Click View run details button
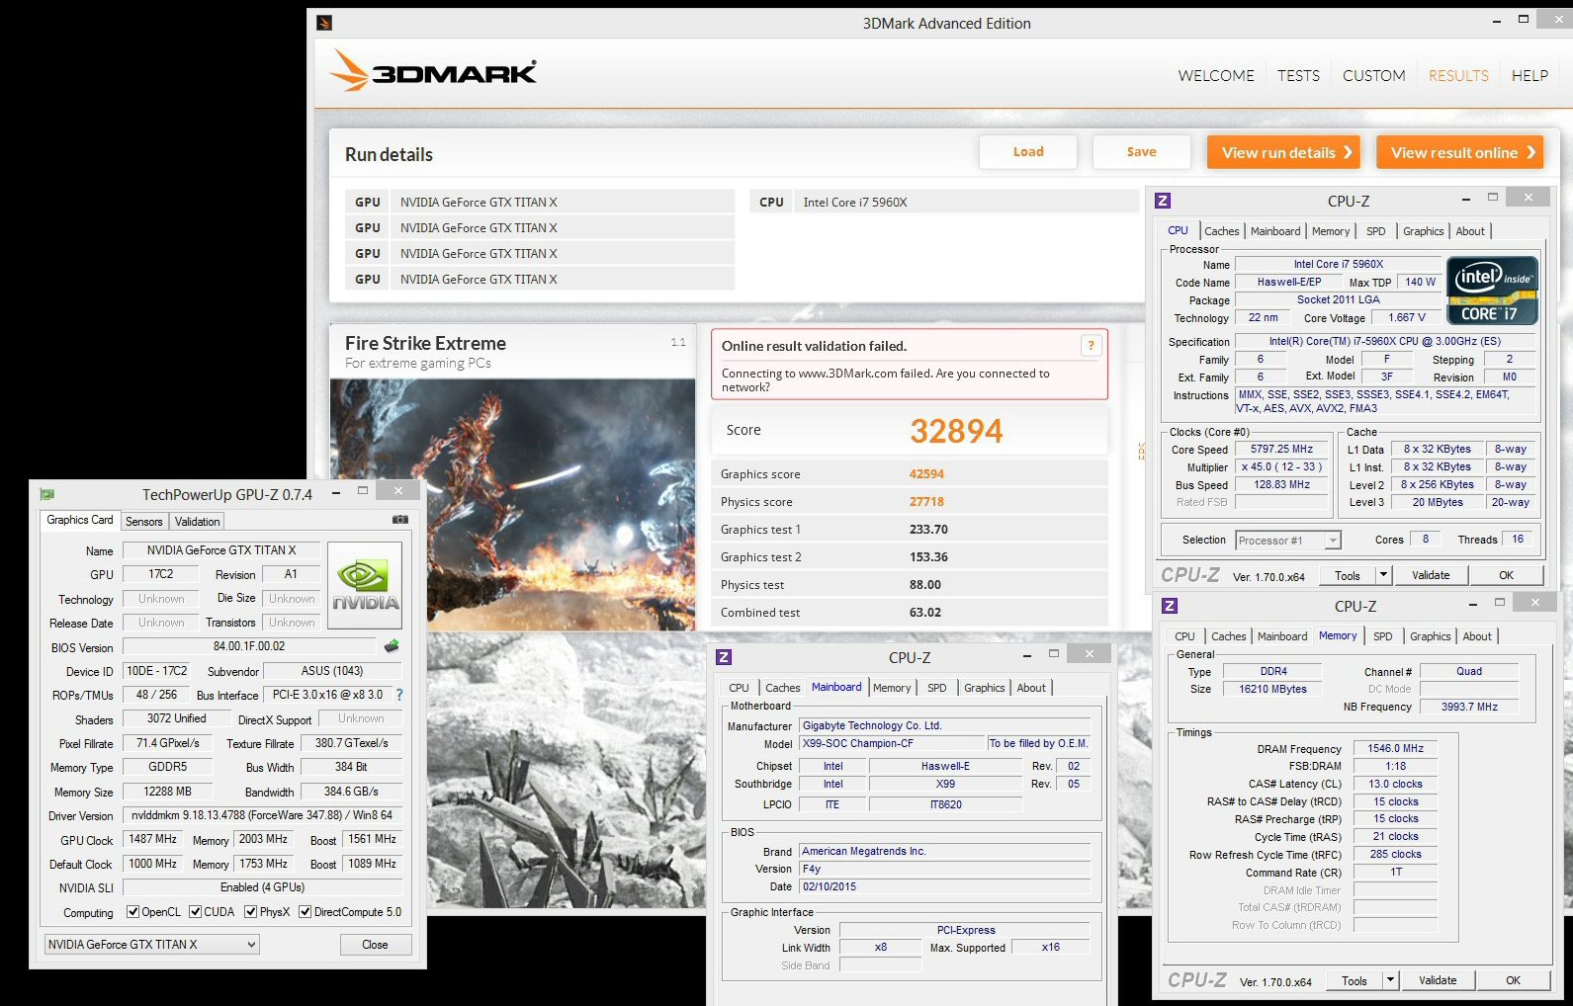 coord(1283,152)
